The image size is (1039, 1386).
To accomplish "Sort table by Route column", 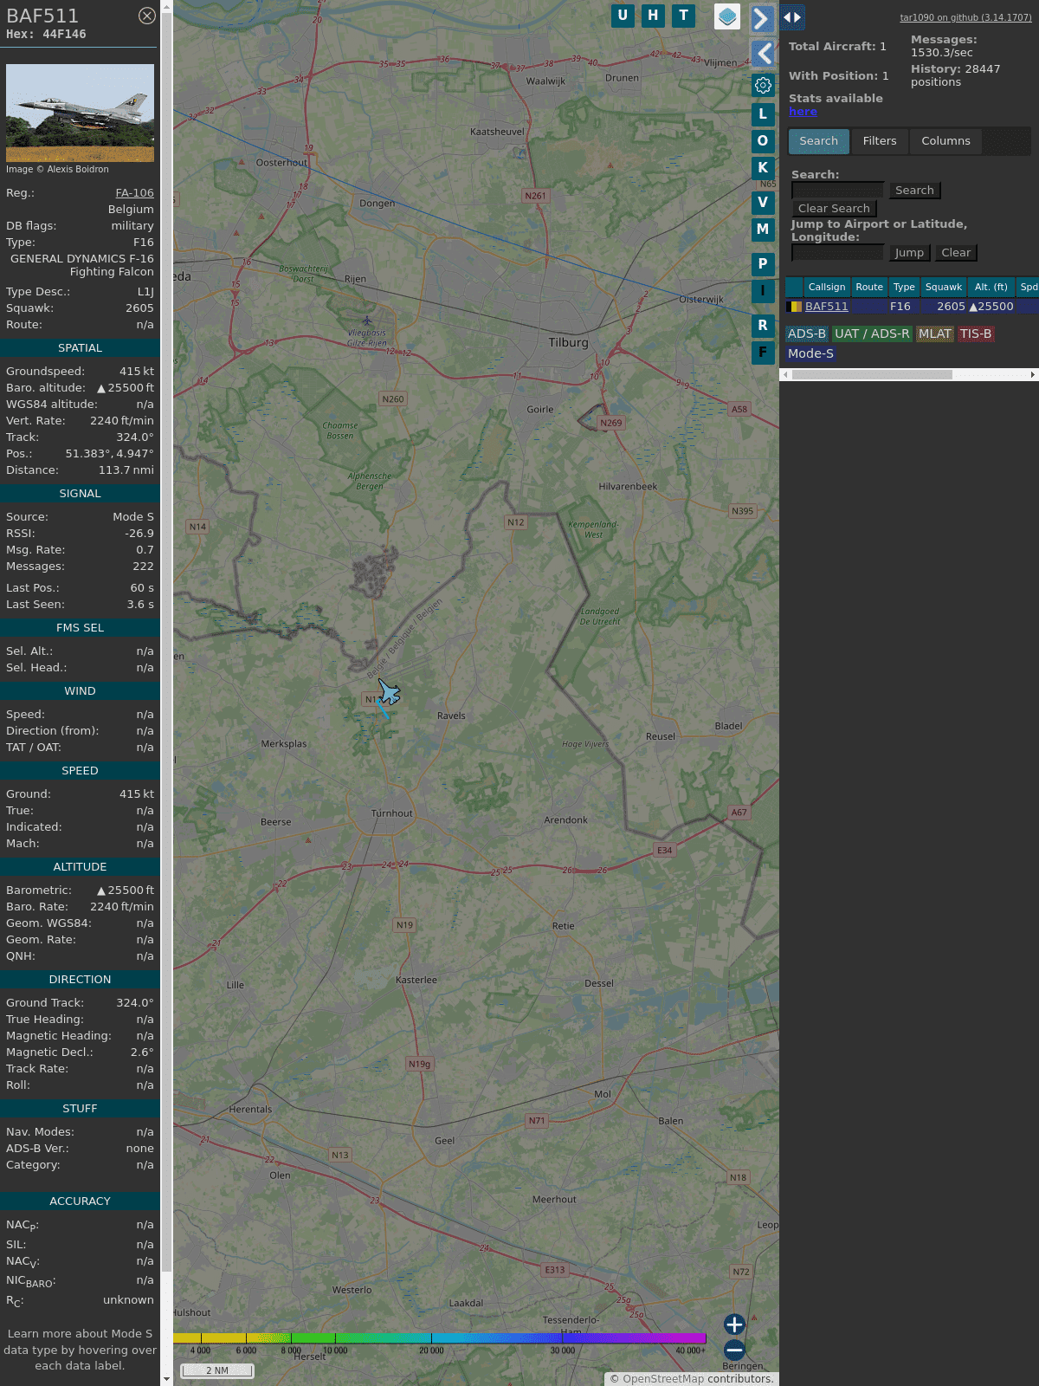I will pos(869,287).
